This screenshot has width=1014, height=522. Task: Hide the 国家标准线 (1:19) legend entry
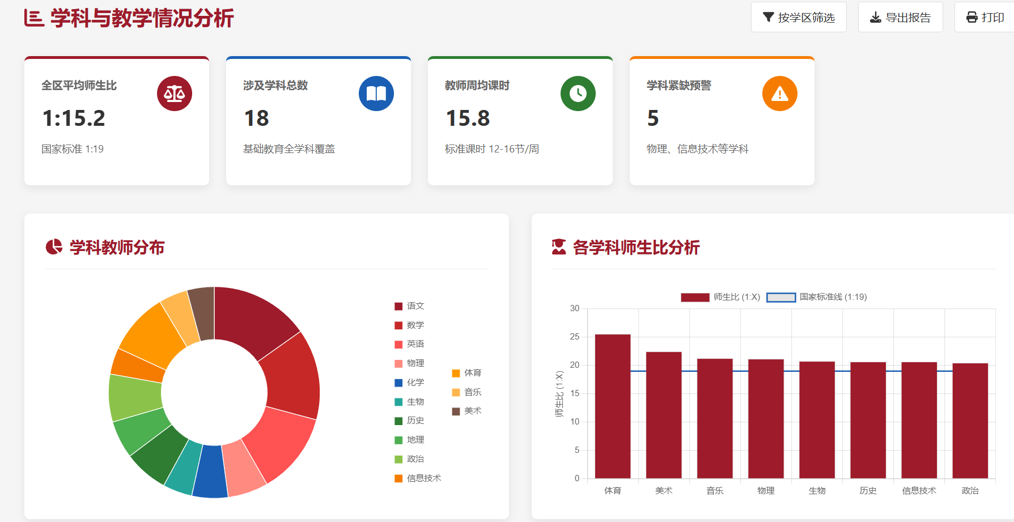click(x=817, y=297)
